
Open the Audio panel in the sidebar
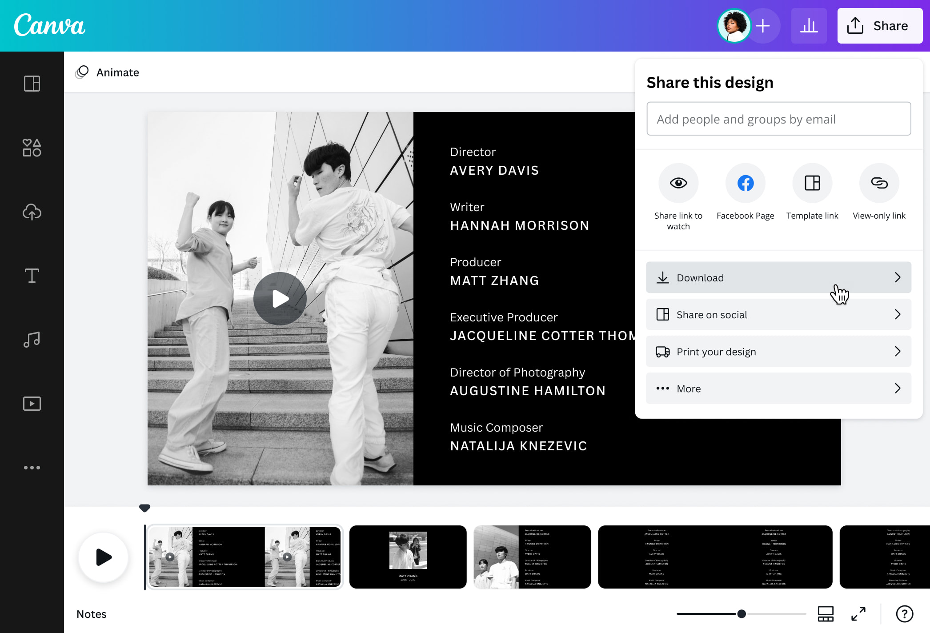point(32,340)
